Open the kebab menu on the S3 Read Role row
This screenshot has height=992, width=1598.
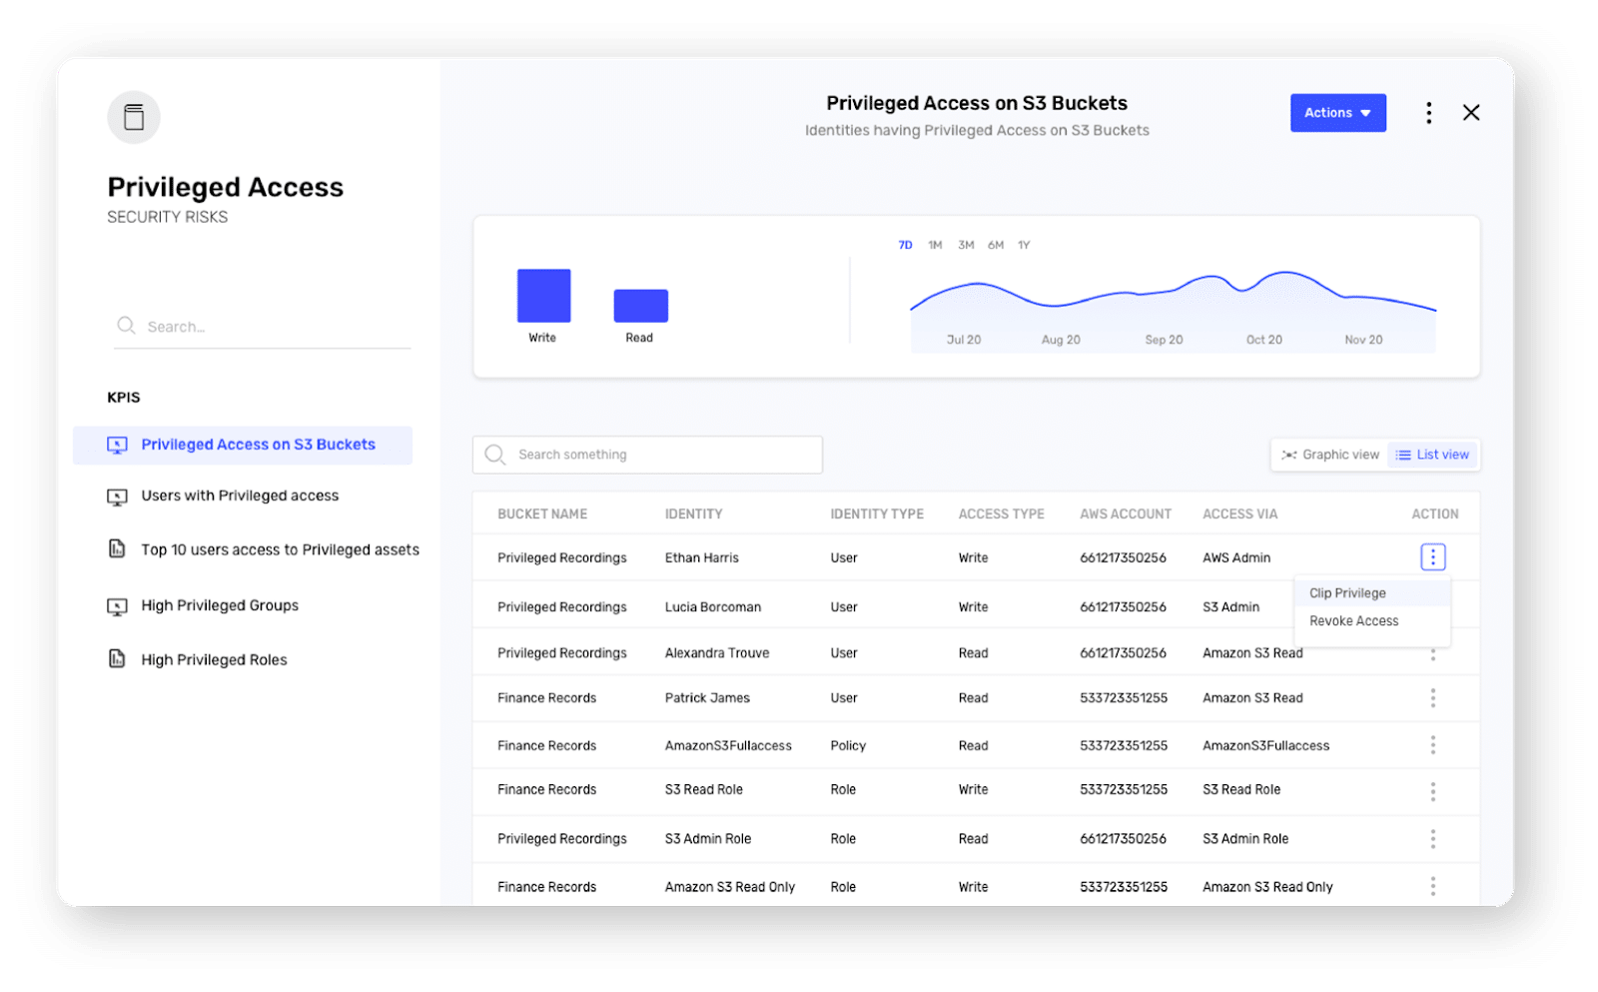point(1433,790)
